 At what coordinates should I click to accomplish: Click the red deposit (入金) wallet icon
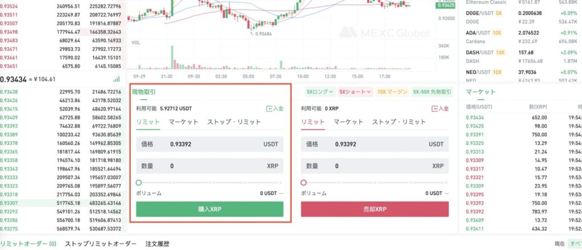point(435,108)
